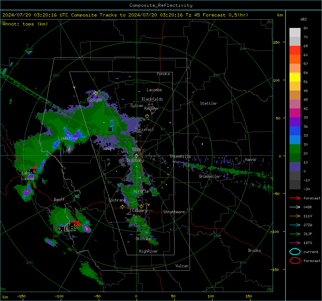Click the Strathmore town label
322x301 pixels.
coord(174,212)
